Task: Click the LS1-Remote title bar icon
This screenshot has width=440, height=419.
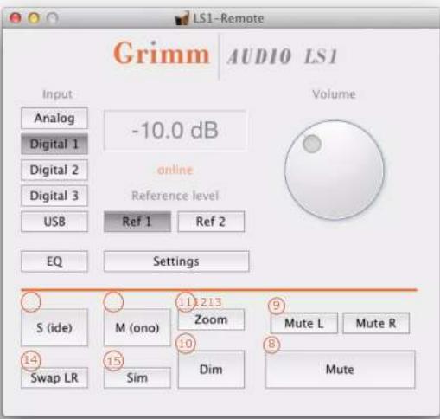Action: 182,18
